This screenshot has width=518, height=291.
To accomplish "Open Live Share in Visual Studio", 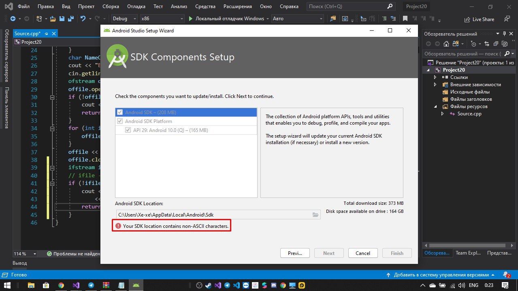I will click(479, 19).
